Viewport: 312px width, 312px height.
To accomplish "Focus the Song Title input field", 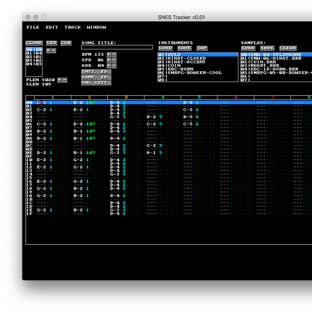I will pyautogui.click(x=117, y=47).
